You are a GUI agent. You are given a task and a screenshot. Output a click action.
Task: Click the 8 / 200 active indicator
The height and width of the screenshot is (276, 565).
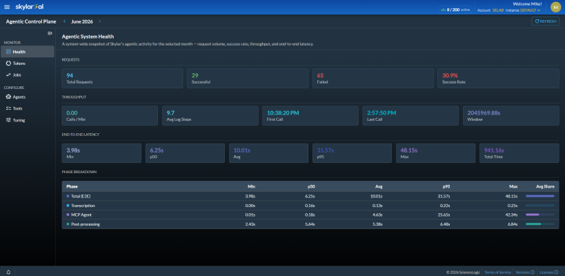coord(456,10)
